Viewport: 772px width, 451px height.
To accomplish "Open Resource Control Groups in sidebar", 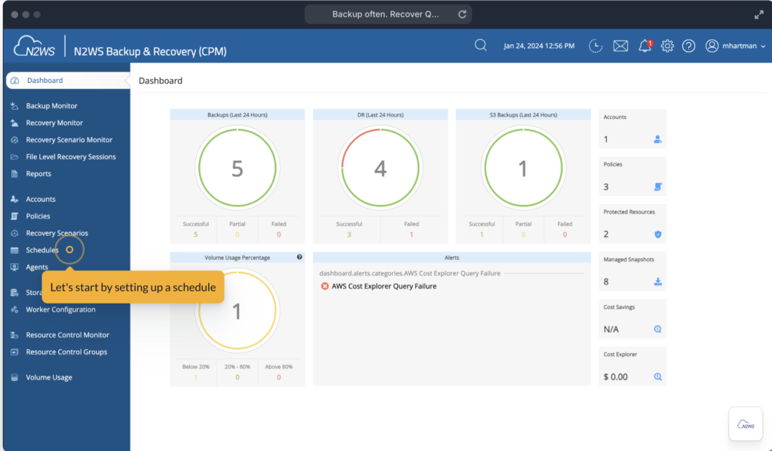I will click(68, 352).
